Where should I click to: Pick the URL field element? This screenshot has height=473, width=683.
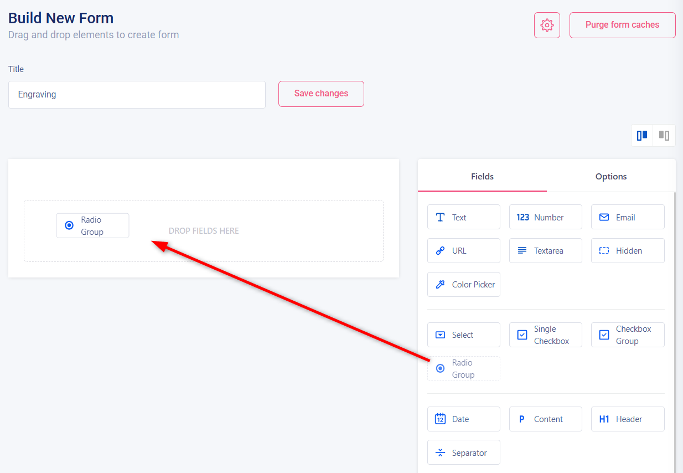pos(463,251)
